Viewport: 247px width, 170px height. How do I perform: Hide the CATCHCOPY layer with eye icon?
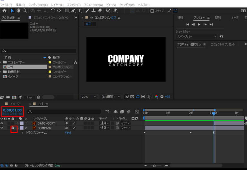2,123
